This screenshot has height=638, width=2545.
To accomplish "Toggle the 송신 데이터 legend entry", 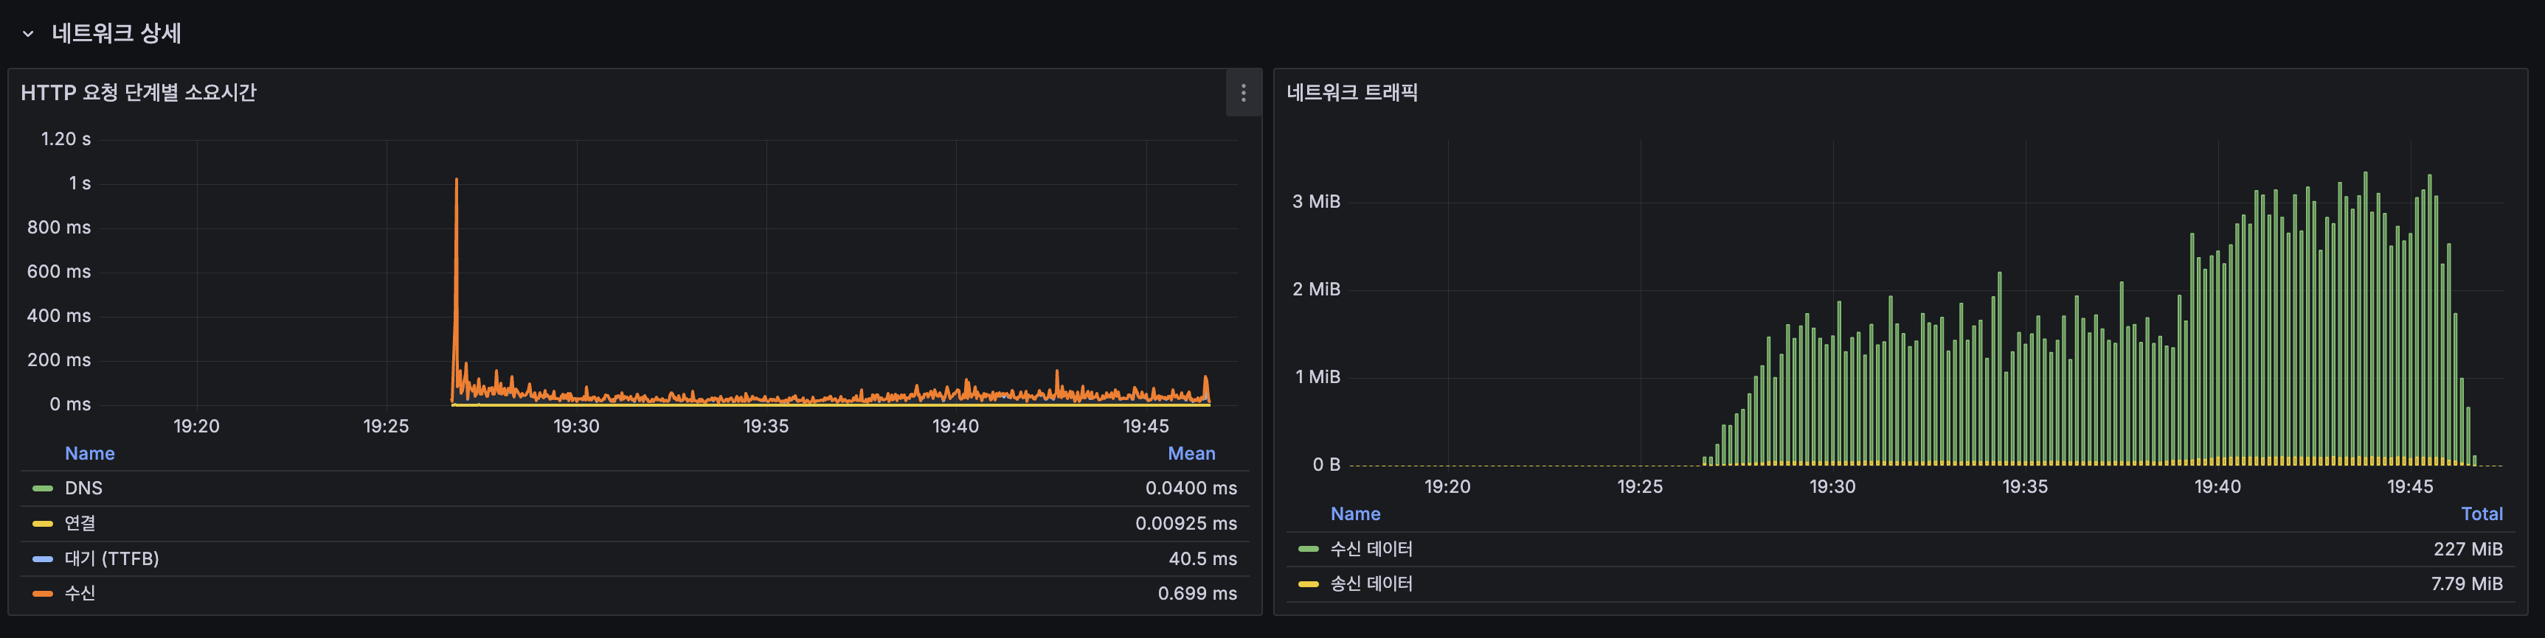I will click(x=1371, y=583).
